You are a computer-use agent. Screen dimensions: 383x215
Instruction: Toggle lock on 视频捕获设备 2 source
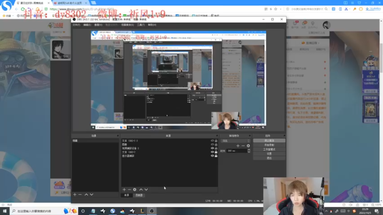216,148
